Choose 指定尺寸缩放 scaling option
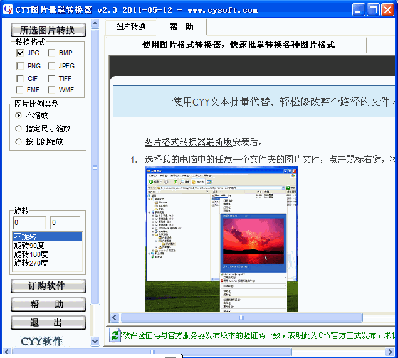Screen dimensions: 398x358 coord(18,129)
